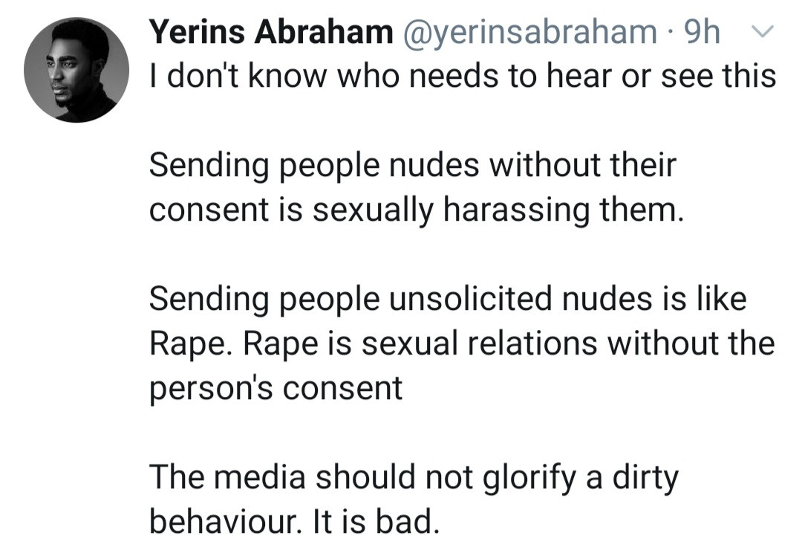
Task: Click the line "Sending people unsolicited nudes is like"
Action: point(448,300)
